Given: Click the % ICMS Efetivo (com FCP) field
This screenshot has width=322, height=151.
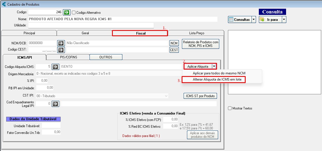Looking at the screenshot, I should pos(170,119).
